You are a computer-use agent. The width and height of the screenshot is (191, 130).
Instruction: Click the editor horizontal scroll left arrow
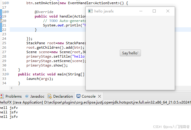click(x=12, y=88)
